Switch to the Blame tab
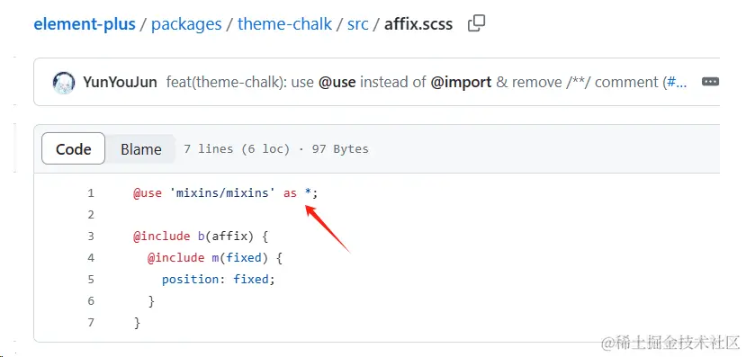The image size is (746, 357). click(140, 148)
